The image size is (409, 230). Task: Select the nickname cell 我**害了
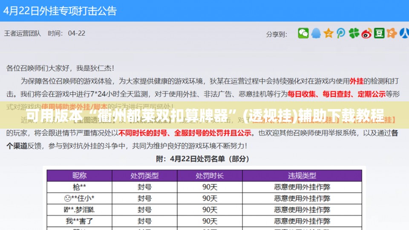79,221
